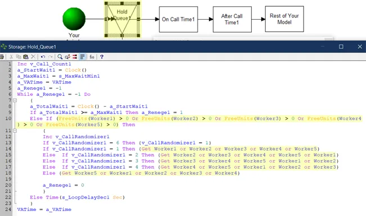Image resolution: width=366 pixels, height=216 pixels.
Task: Click 'a_StartWait1 = Clock()' code line
Action: point(52,70)
